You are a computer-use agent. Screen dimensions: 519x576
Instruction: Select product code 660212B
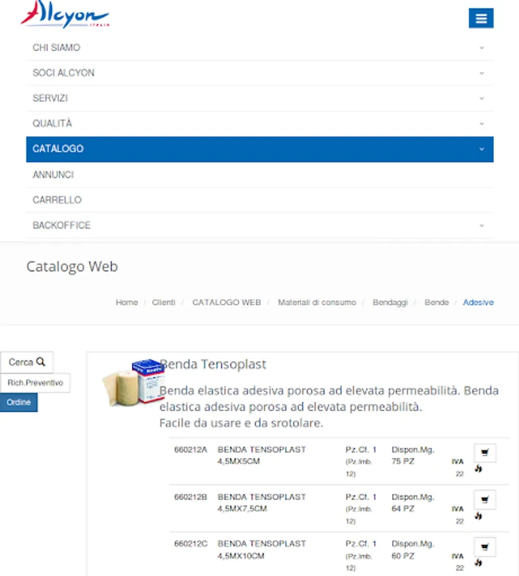190,497
